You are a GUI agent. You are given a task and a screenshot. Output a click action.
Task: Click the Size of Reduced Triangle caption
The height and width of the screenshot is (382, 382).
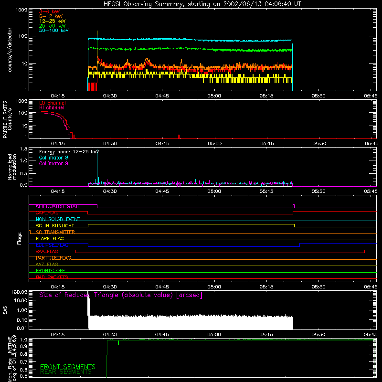[x=121, y=295]
